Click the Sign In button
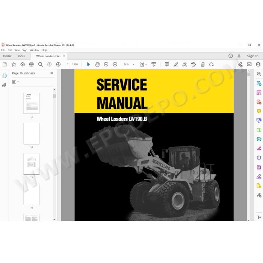The width and height of the screenshot is (263, 263). (x=252, y=56)
